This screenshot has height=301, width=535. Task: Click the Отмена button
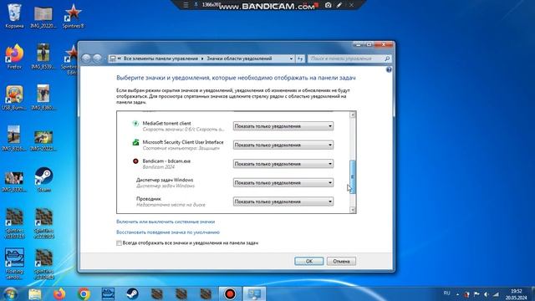pos(341,261)
